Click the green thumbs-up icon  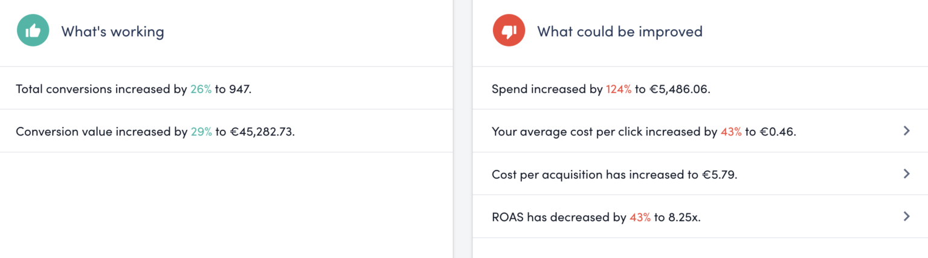point(33,31)
